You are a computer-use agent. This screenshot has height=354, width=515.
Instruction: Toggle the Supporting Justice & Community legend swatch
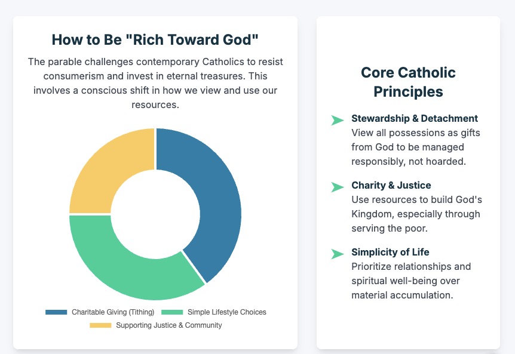(x=100, y=325)
